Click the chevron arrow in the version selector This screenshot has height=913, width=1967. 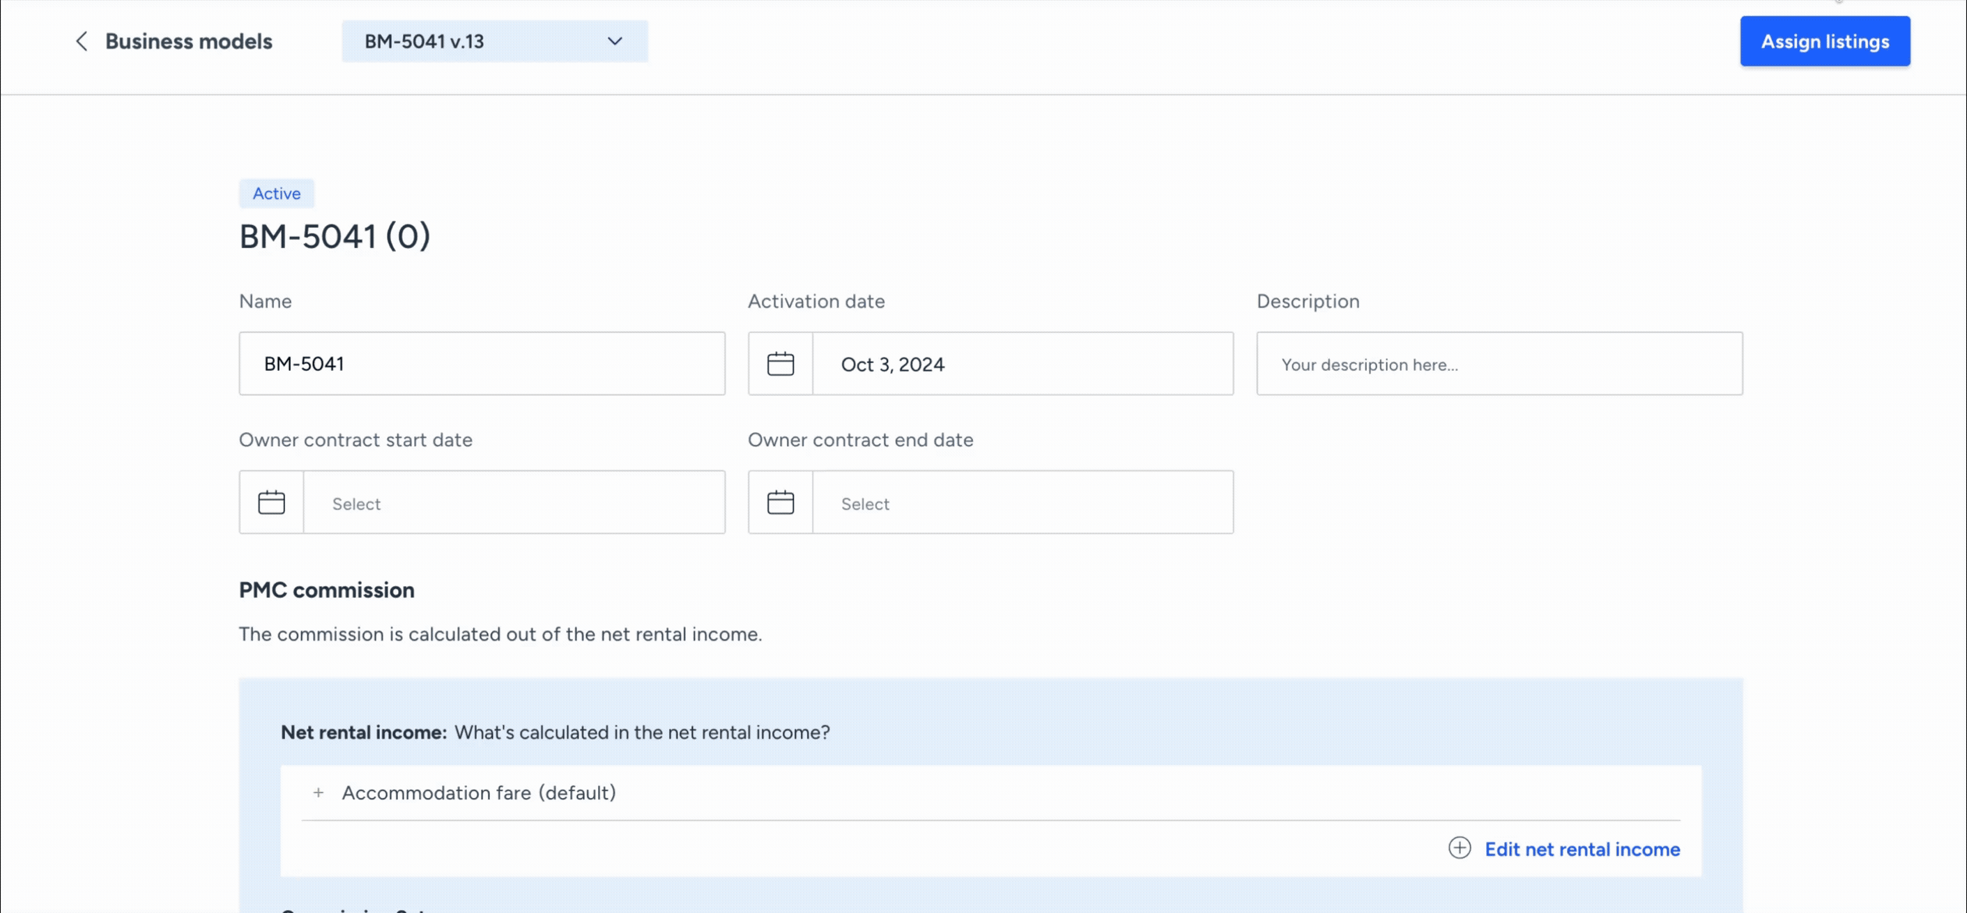click(x=615, y=41)
